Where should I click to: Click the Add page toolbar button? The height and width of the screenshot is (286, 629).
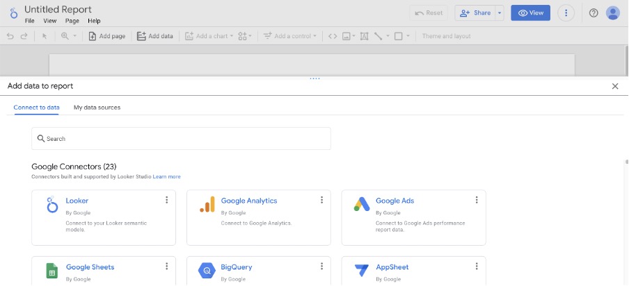(107, 36)
